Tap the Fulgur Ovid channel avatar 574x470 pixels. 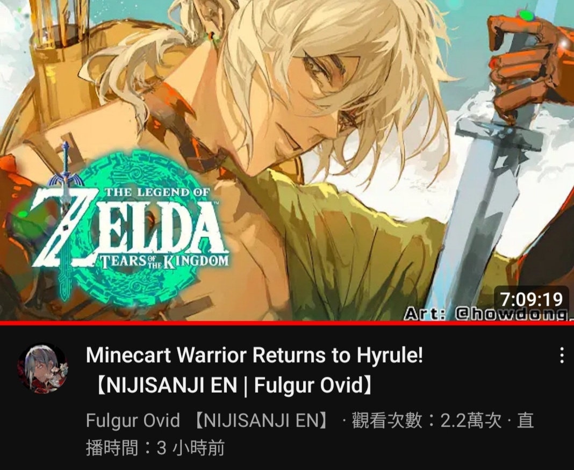click(43, 368)
